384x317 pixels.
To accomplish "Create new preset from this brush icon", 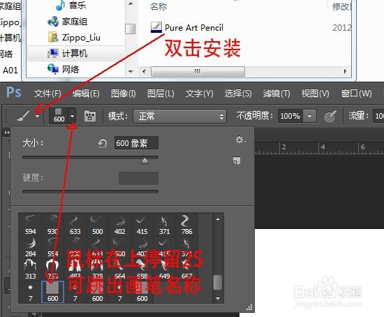I will 237,161.
